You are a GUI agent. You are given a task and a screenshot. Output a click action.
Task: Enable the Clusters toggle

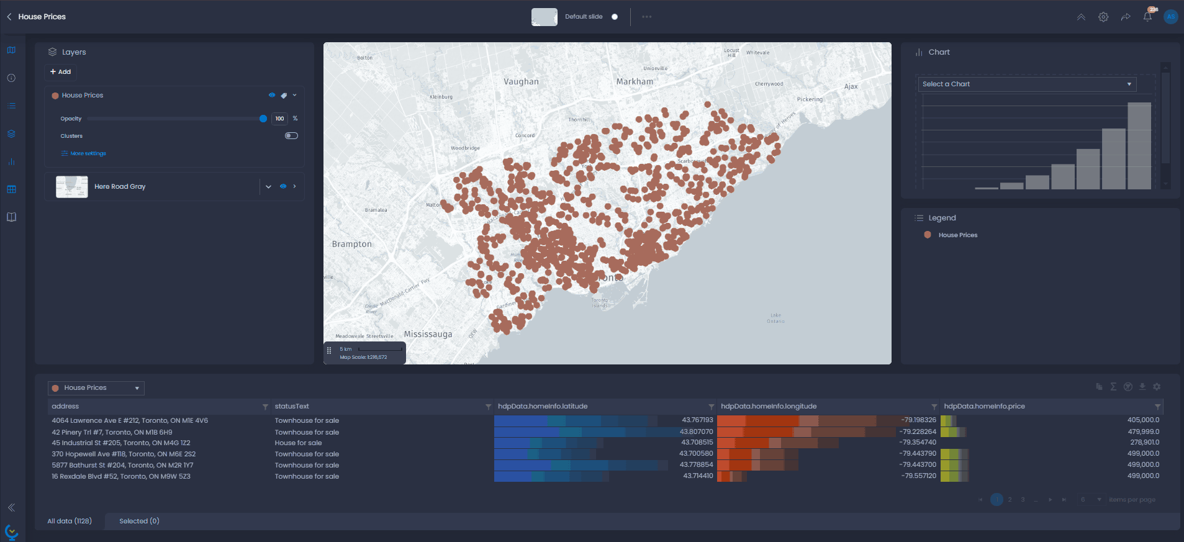pyautogui.click(x=291, y=136)
